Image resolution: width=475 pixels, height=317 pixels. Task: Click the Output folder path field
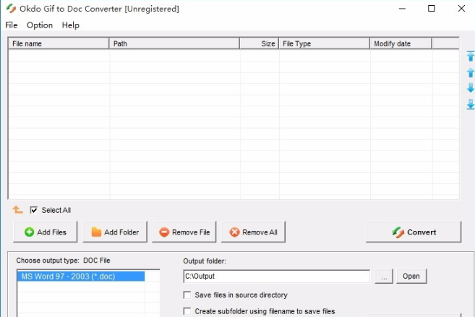coord(277,276)
